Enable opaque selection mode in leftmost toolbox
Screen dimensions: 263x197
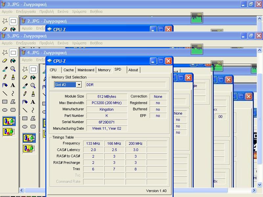point(9,121)
